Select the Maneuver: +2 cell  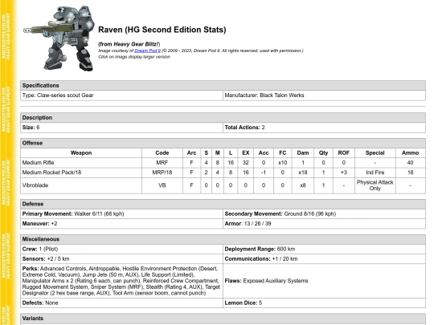tap(121, 224)
